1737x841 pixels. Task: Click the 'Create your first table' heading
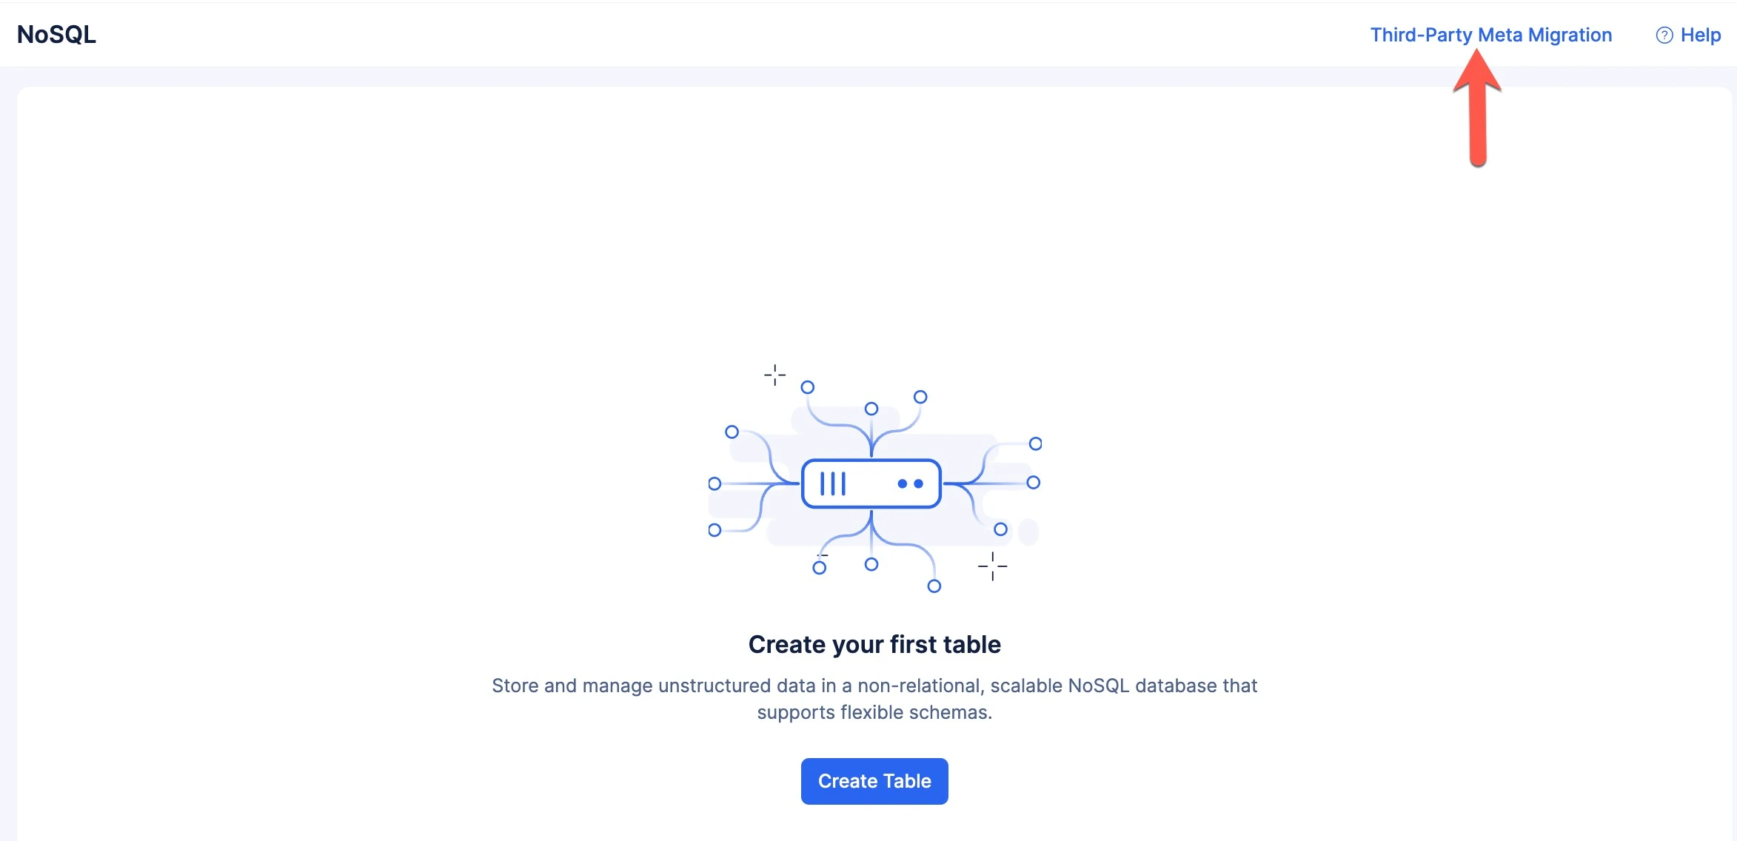coord(874,644)
